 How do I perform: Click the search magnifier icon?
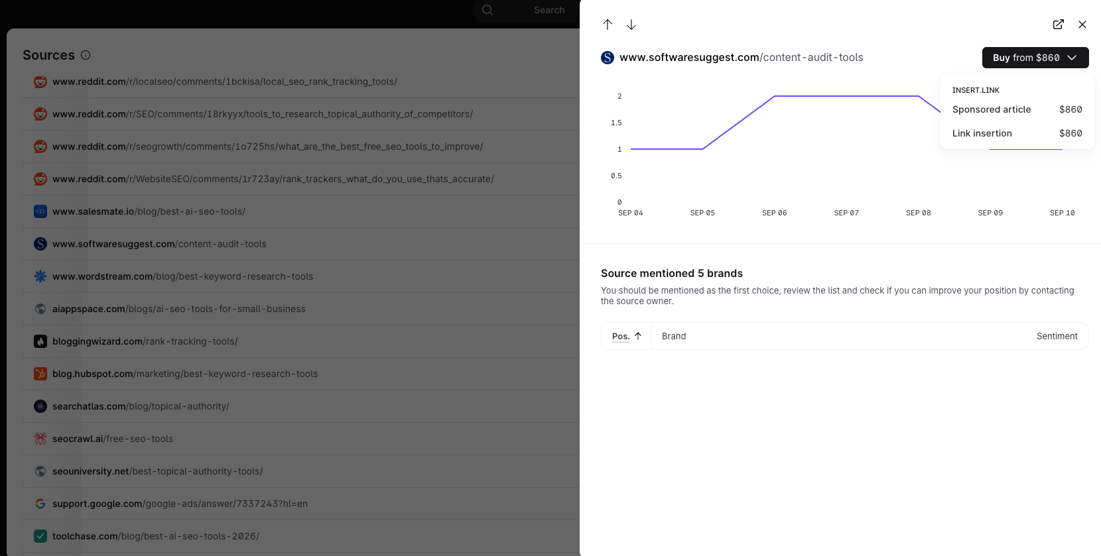point(487,10)
